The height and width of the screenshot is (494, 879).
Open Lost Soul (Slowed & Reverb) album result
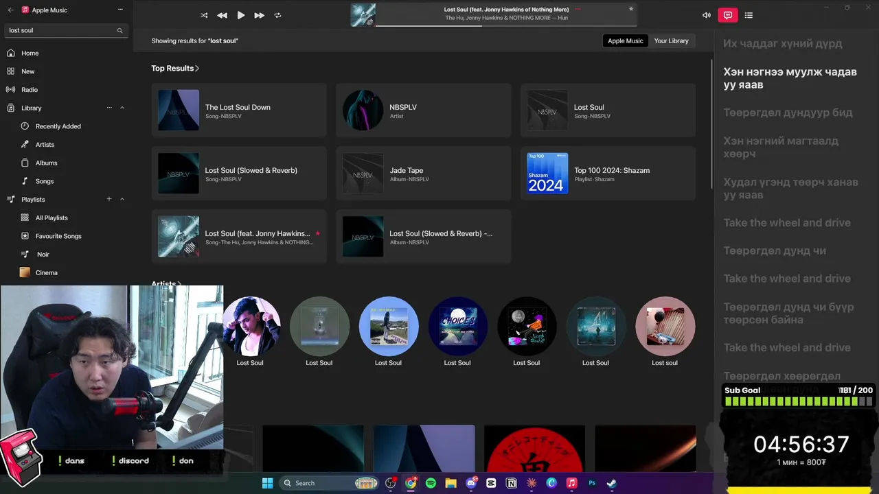(424, 236)
